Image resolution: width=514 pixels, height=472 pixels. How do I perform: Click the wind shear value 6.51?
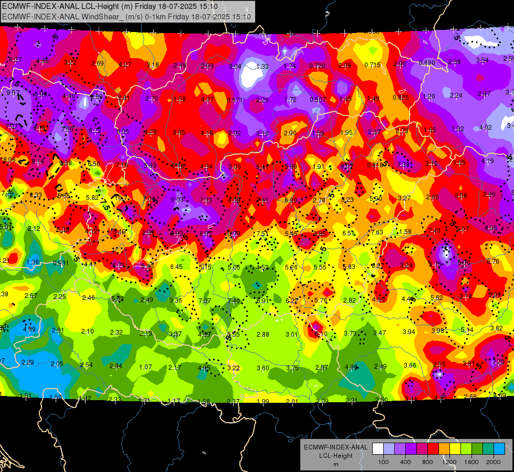click(349, 233)
